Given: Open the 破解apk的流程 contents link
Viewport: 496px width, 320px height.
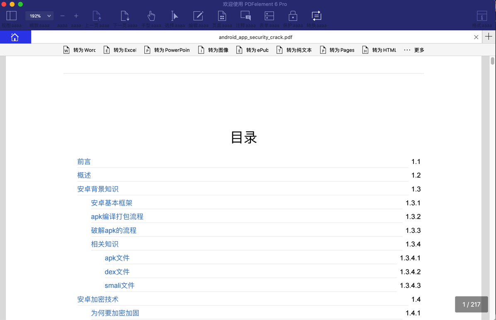Looking at the screenshot, I should click(x=114, y=231).
